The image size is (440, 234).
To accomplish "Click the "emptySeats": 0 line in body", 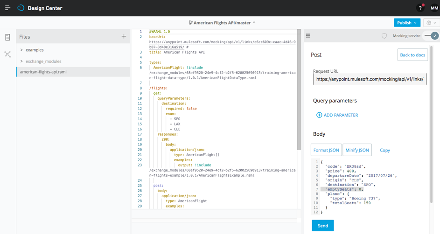I will pos(344,189).
